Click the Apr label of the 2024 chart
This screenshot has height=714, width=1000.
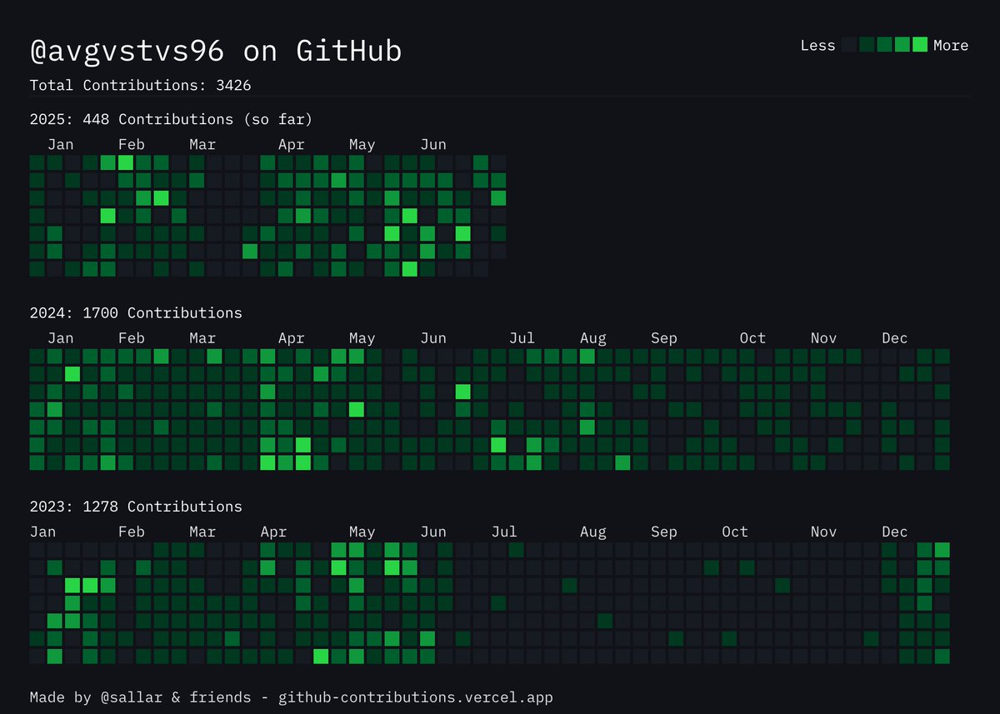click(291, 338)
